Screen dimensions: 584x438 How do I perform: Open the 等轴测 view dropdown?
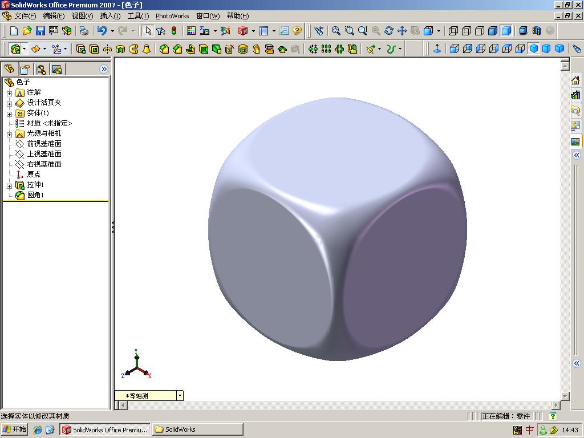click(180, 396)
